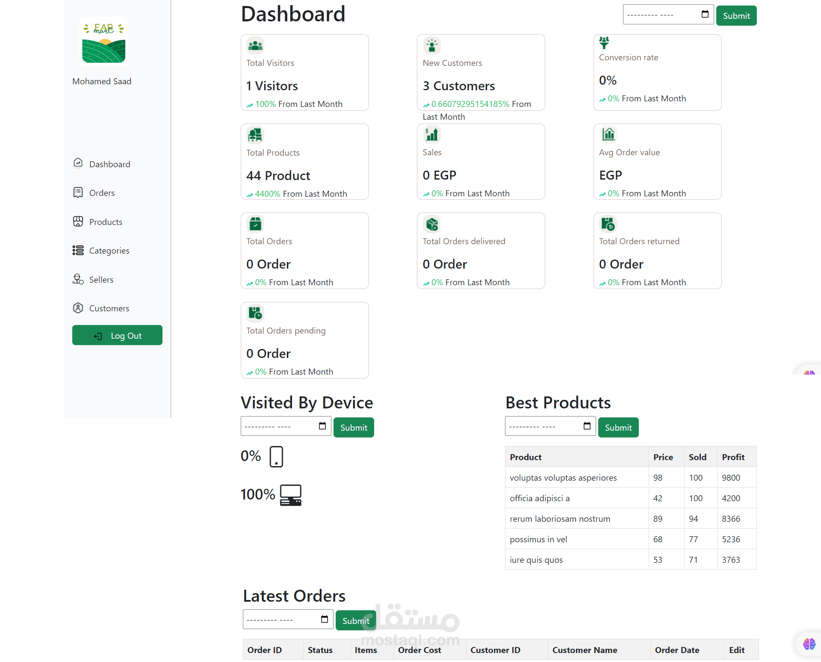
Task: Open Sellers page from sidebar
Action: 101,280
